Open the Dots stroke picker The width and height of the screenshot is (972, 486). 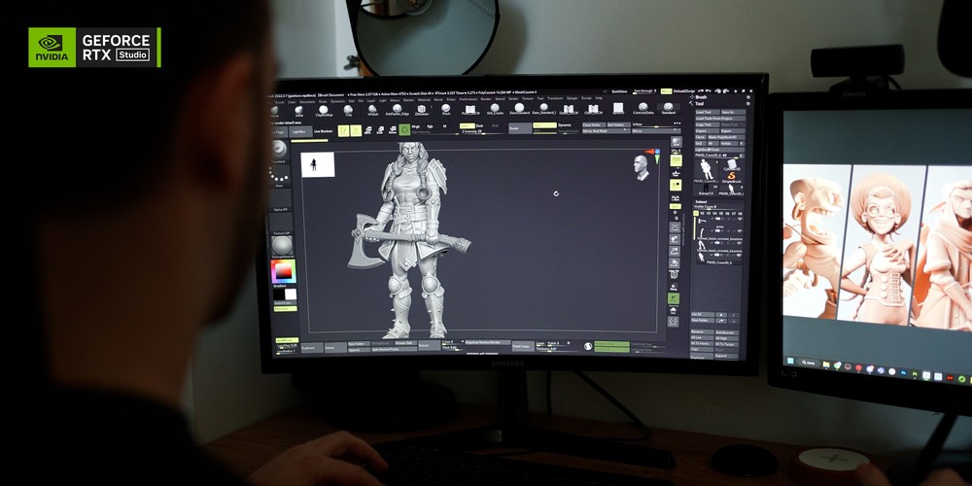click(x=280, y=177)
